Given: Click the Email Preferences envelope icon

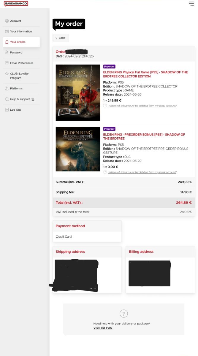Looking at the screenshot, I should (7, 63).
